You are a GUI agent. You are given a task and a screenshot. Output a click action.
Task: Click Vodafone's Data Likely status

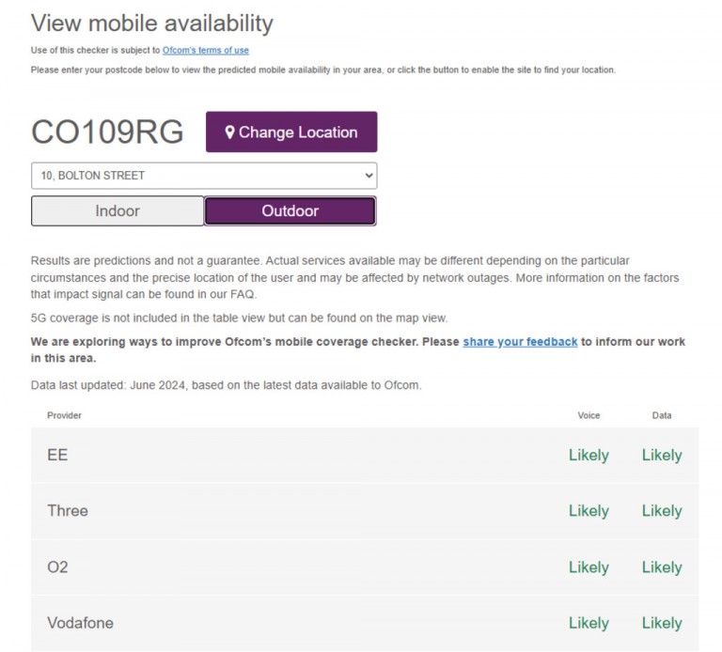tap(662, 623)
